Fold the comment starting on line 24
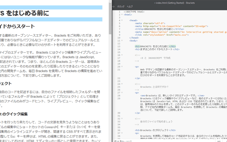 tap(122, 84)
